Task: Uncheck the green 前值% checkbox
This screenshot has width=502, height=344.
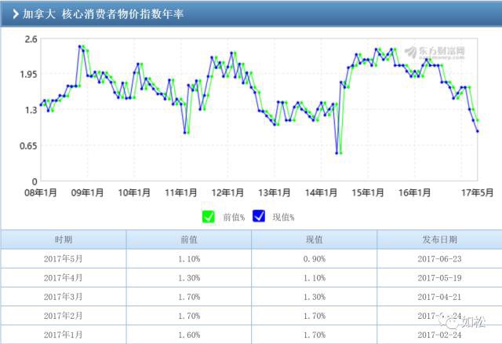Action: (209, 217)
